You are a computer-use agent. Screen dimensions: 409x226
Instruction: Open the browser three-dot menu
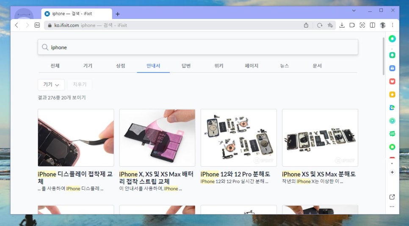[392, 25]
